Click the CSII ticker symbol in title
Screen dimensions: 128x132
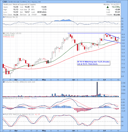coord(5,2)
